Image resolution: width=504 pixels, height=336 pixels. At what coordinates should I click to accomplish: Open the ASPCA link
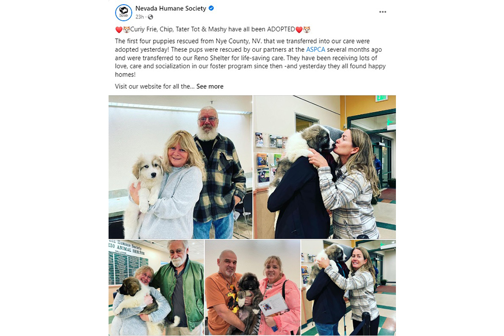315,49
